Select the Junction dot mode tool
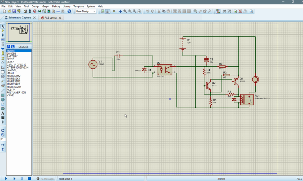 pos(3,35)
